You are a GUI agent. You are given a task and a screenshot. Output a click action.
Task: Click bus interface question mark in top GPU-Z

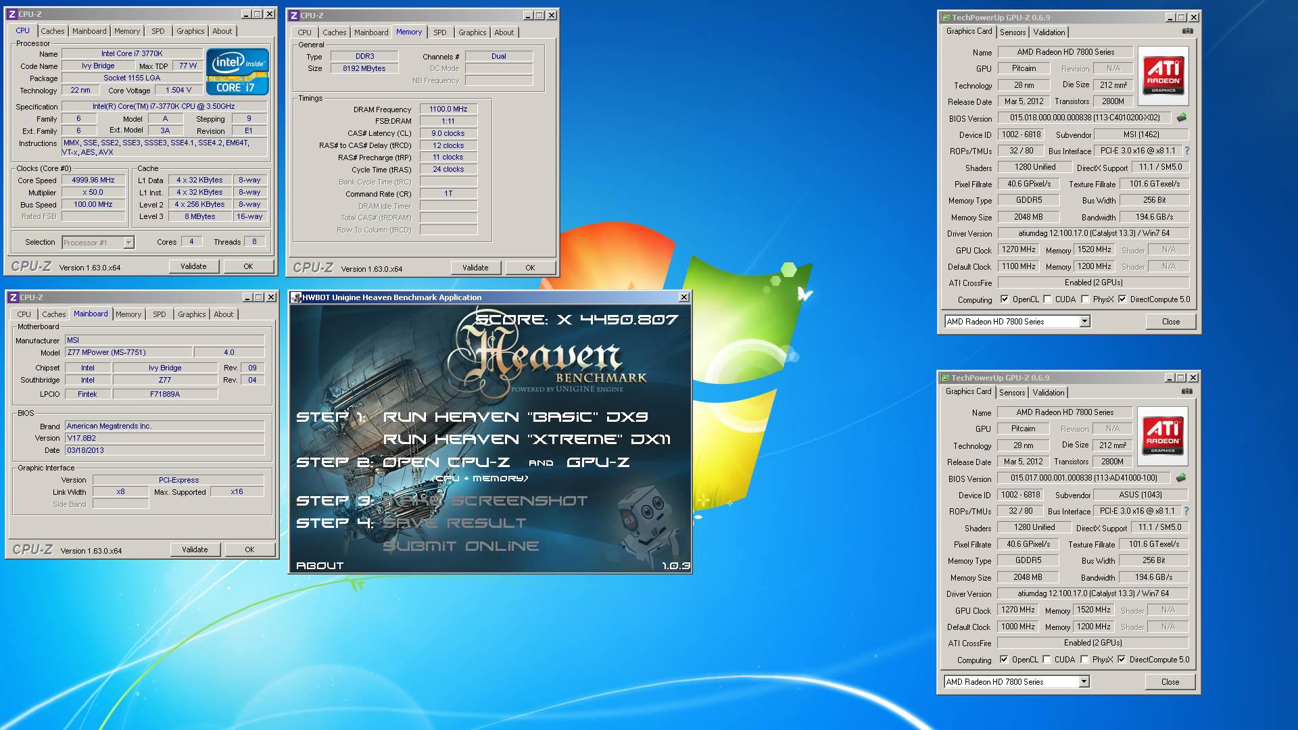(1187, 151)
